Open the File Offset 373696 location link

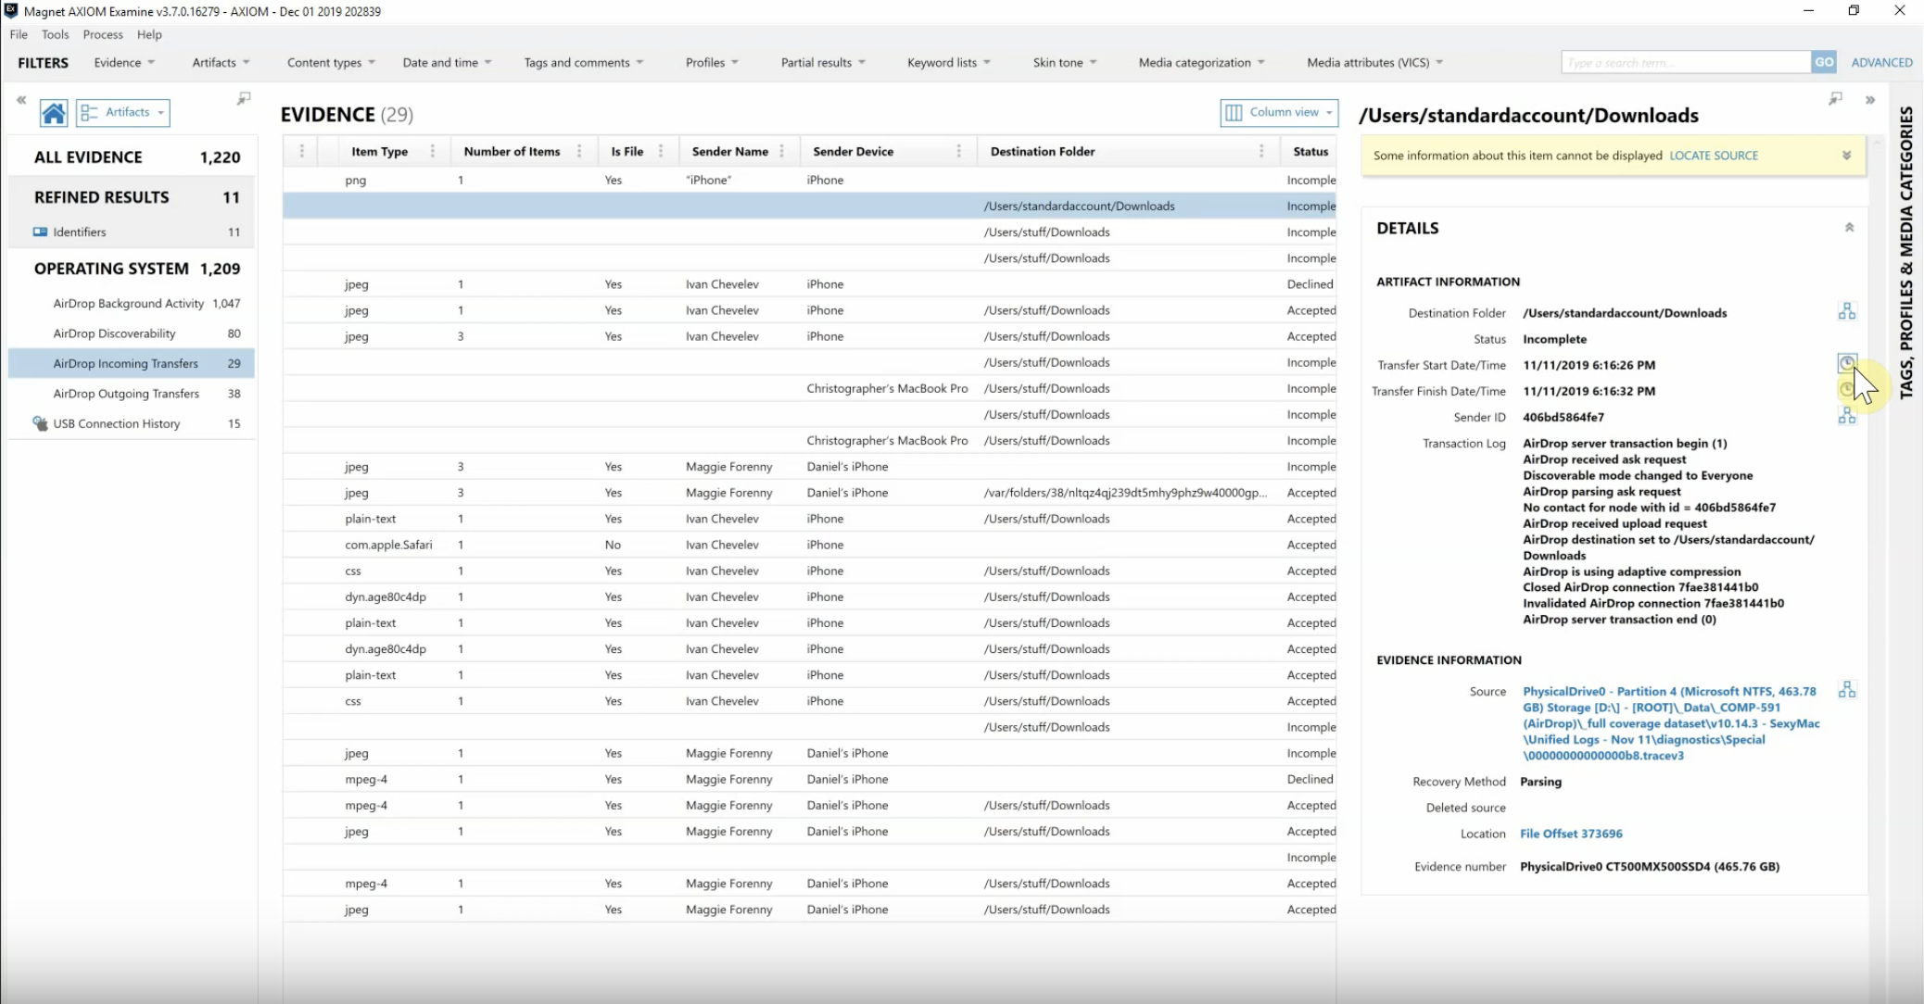1571,834
